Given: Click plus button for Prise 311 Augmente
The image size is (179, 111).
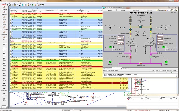Looking at the screenshot, I should (167, 47).
